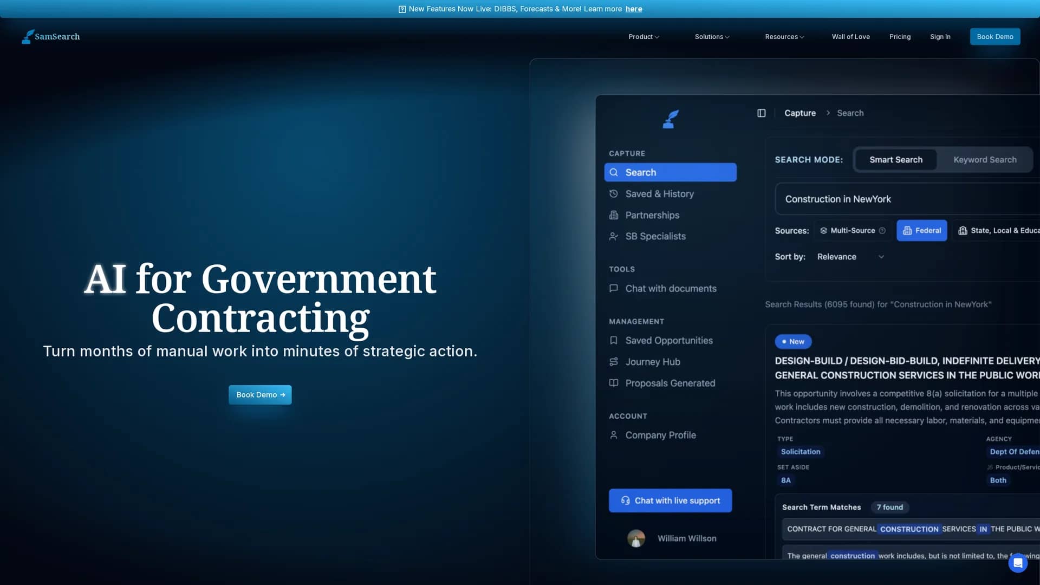Click Book Demo button under hero text
The width and height of the screenshot is (1040, 585).
pyautogui.click(x=260, y=395)
